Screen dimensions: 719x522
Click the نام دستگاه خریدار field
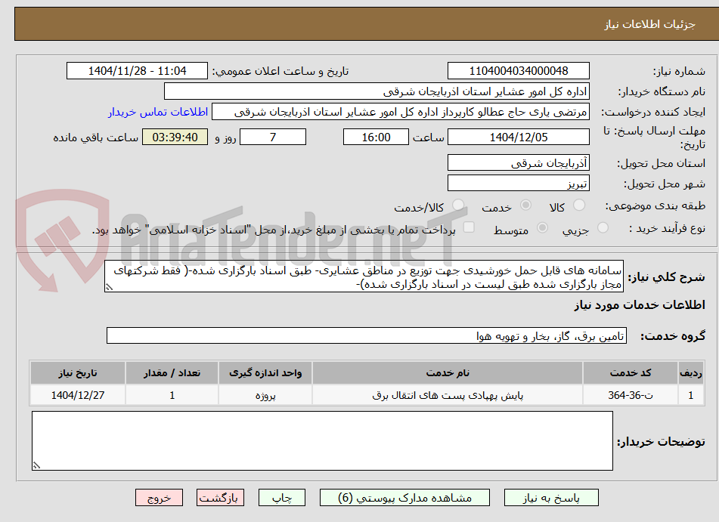[377, 91]
